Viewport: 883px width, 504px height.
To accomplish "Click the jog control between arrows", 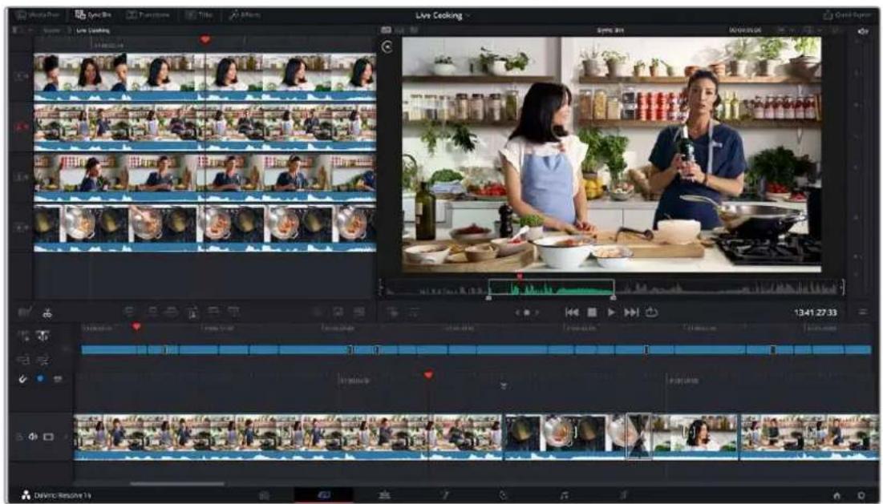I will coord(527,312).
